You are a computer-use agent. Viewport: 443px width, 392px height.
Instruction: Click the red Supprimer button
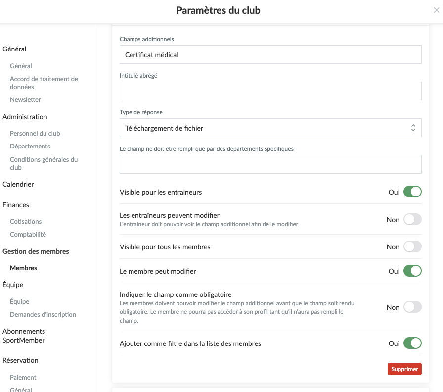click(404, 369)
